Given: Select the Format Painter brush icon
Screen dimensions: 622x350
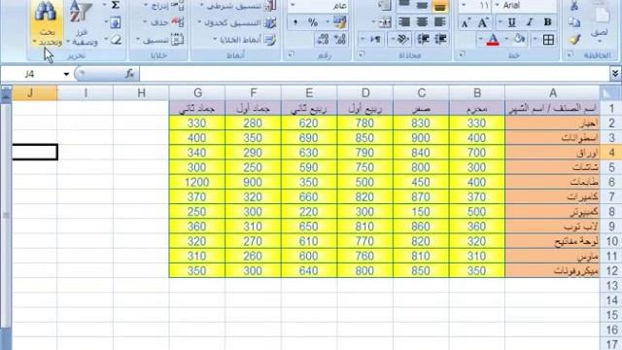Looking at the screenshot, I should (x=574, y=39).
